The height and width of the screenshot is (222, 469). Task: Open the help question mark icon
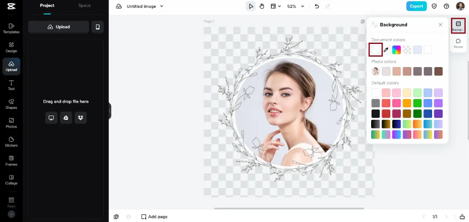(446, 6)
